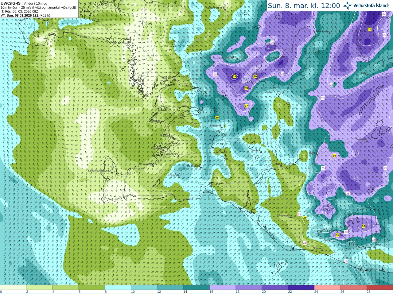Click legend scale value 8

click(106, 292)
